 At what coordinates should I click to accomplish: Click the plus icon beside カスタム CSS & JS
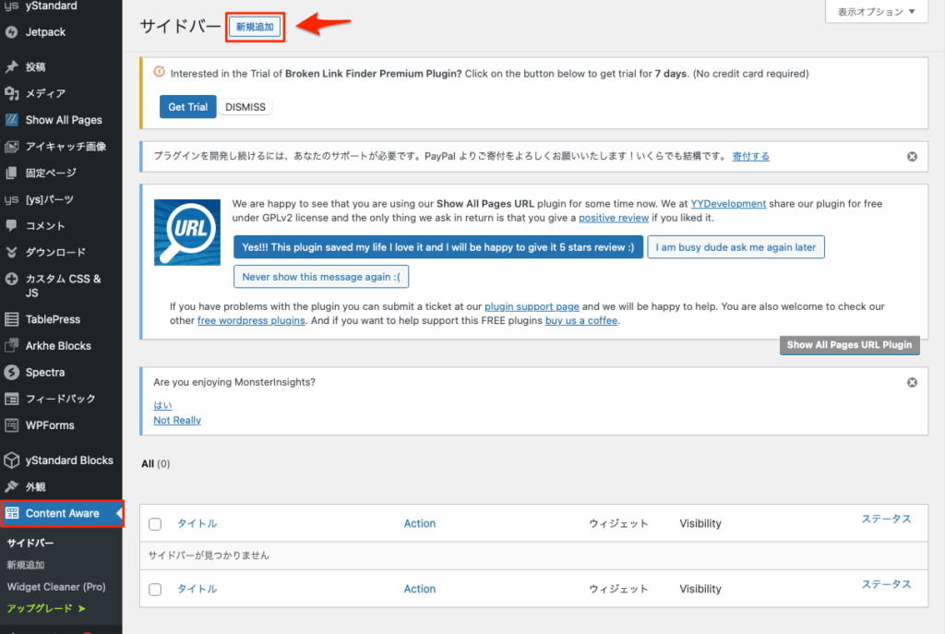click(x=11, y=279)
